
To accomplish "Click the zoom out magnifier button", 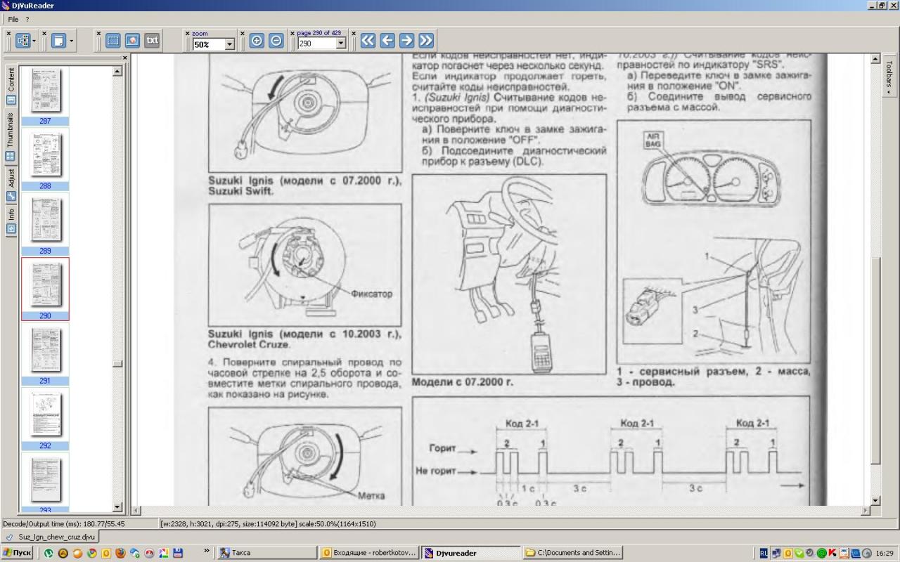I will pos(276,41).
